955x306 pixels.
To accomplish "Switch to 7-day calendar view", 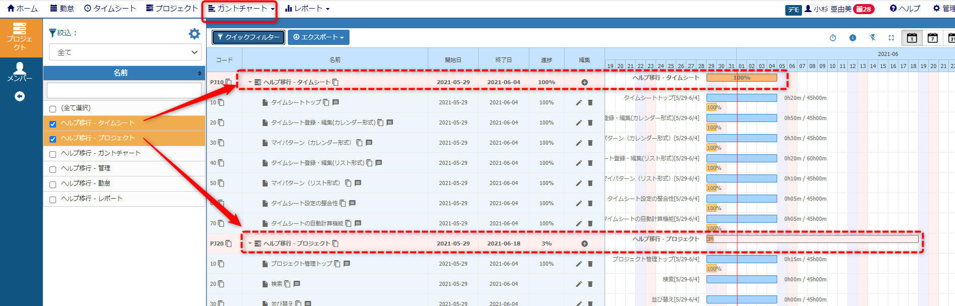I will [932, 38].
